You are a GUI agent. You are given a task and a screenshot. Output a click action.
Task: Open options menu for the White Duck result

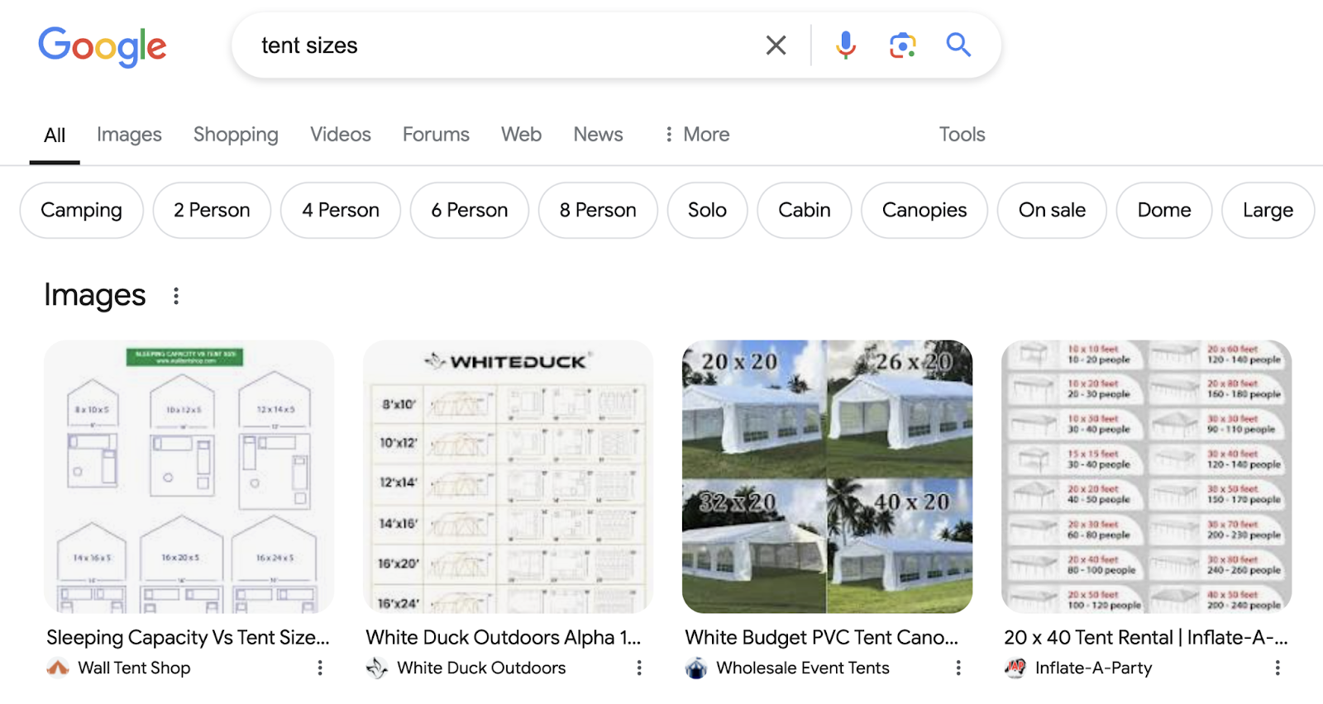coord(638,668)
